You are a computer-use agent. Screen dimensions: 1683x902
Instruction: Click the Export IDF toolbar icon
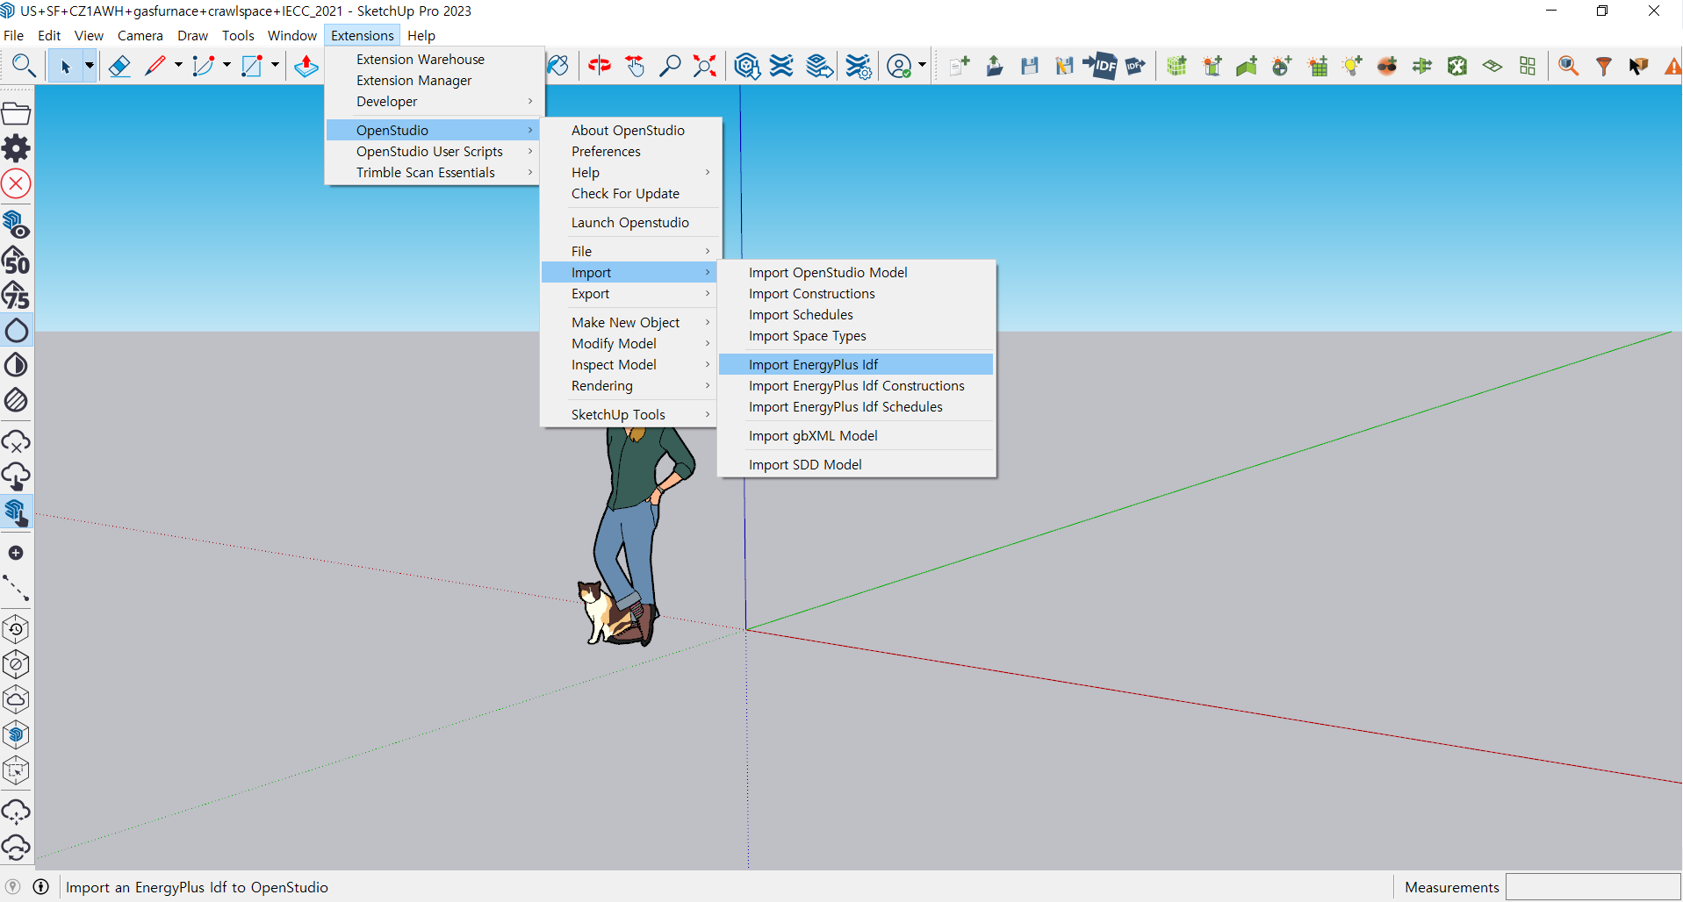point(1135,66)
